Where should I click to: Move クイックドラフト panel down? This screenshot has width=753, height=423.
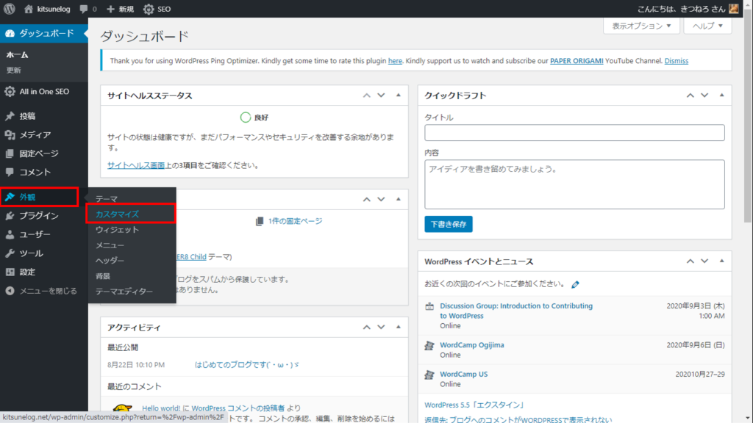704,95
